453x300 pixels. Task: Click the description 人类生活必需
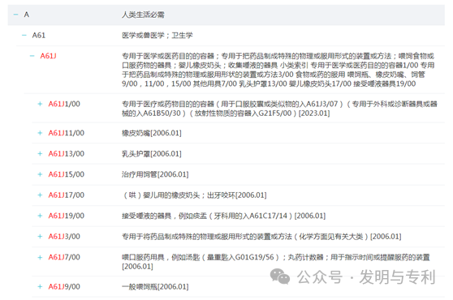(143, 15)
